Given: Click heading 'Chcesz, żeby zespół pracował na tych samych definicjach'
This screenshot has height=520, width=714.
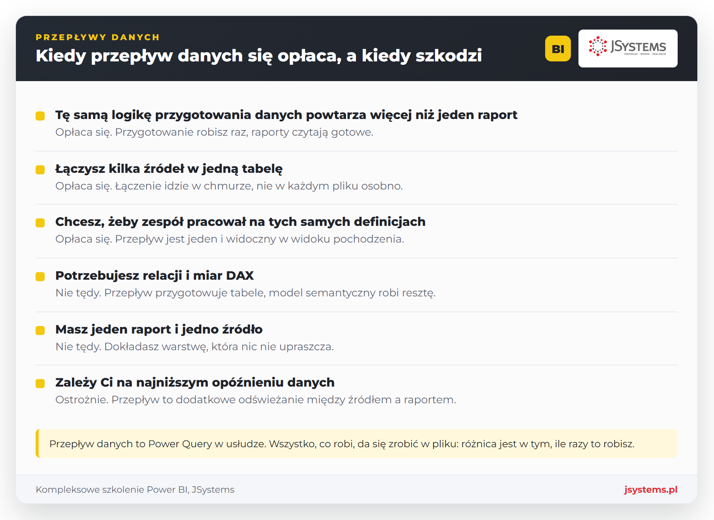Looking at the screenshot, I should (240, 222).
